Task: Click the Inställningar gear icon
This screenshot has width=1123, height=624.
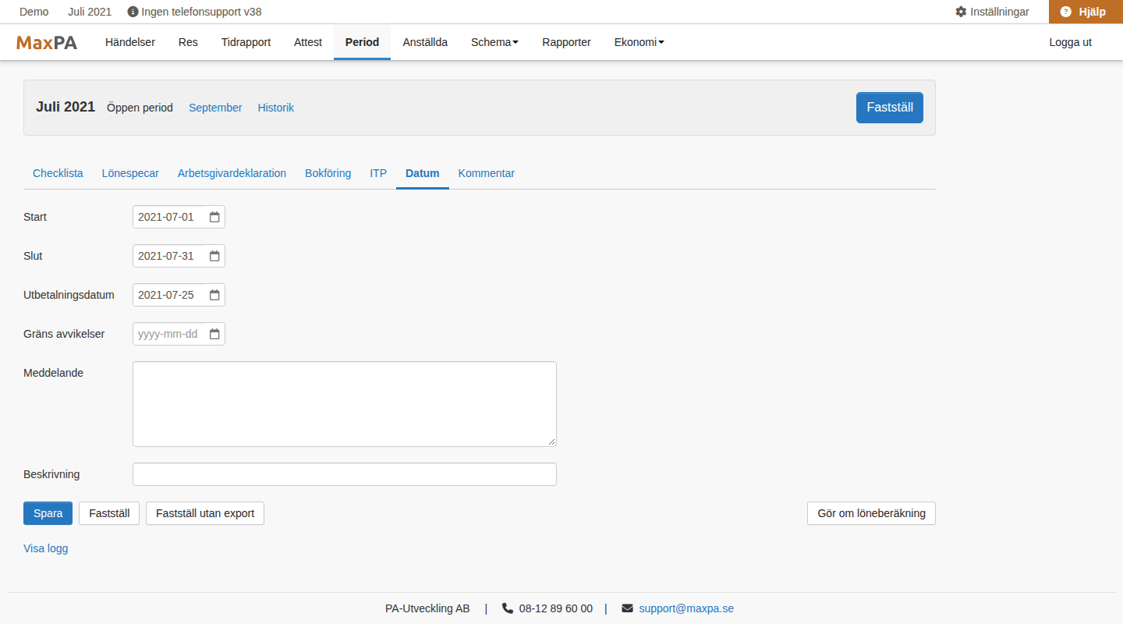Action: 961,12
